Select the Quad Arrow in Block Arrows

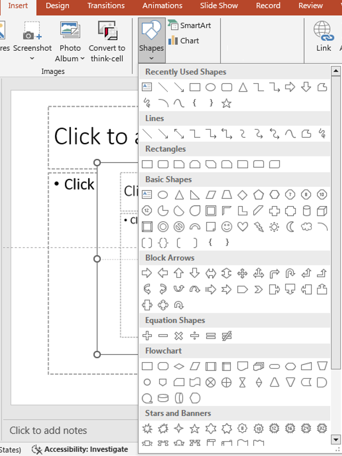tap(242, 273)
